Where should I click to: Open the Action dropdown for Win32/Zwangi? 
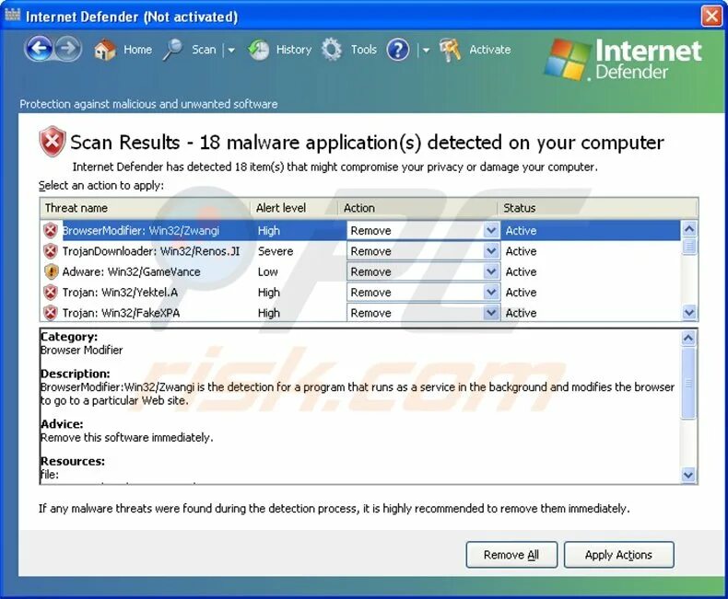[491, 230]
